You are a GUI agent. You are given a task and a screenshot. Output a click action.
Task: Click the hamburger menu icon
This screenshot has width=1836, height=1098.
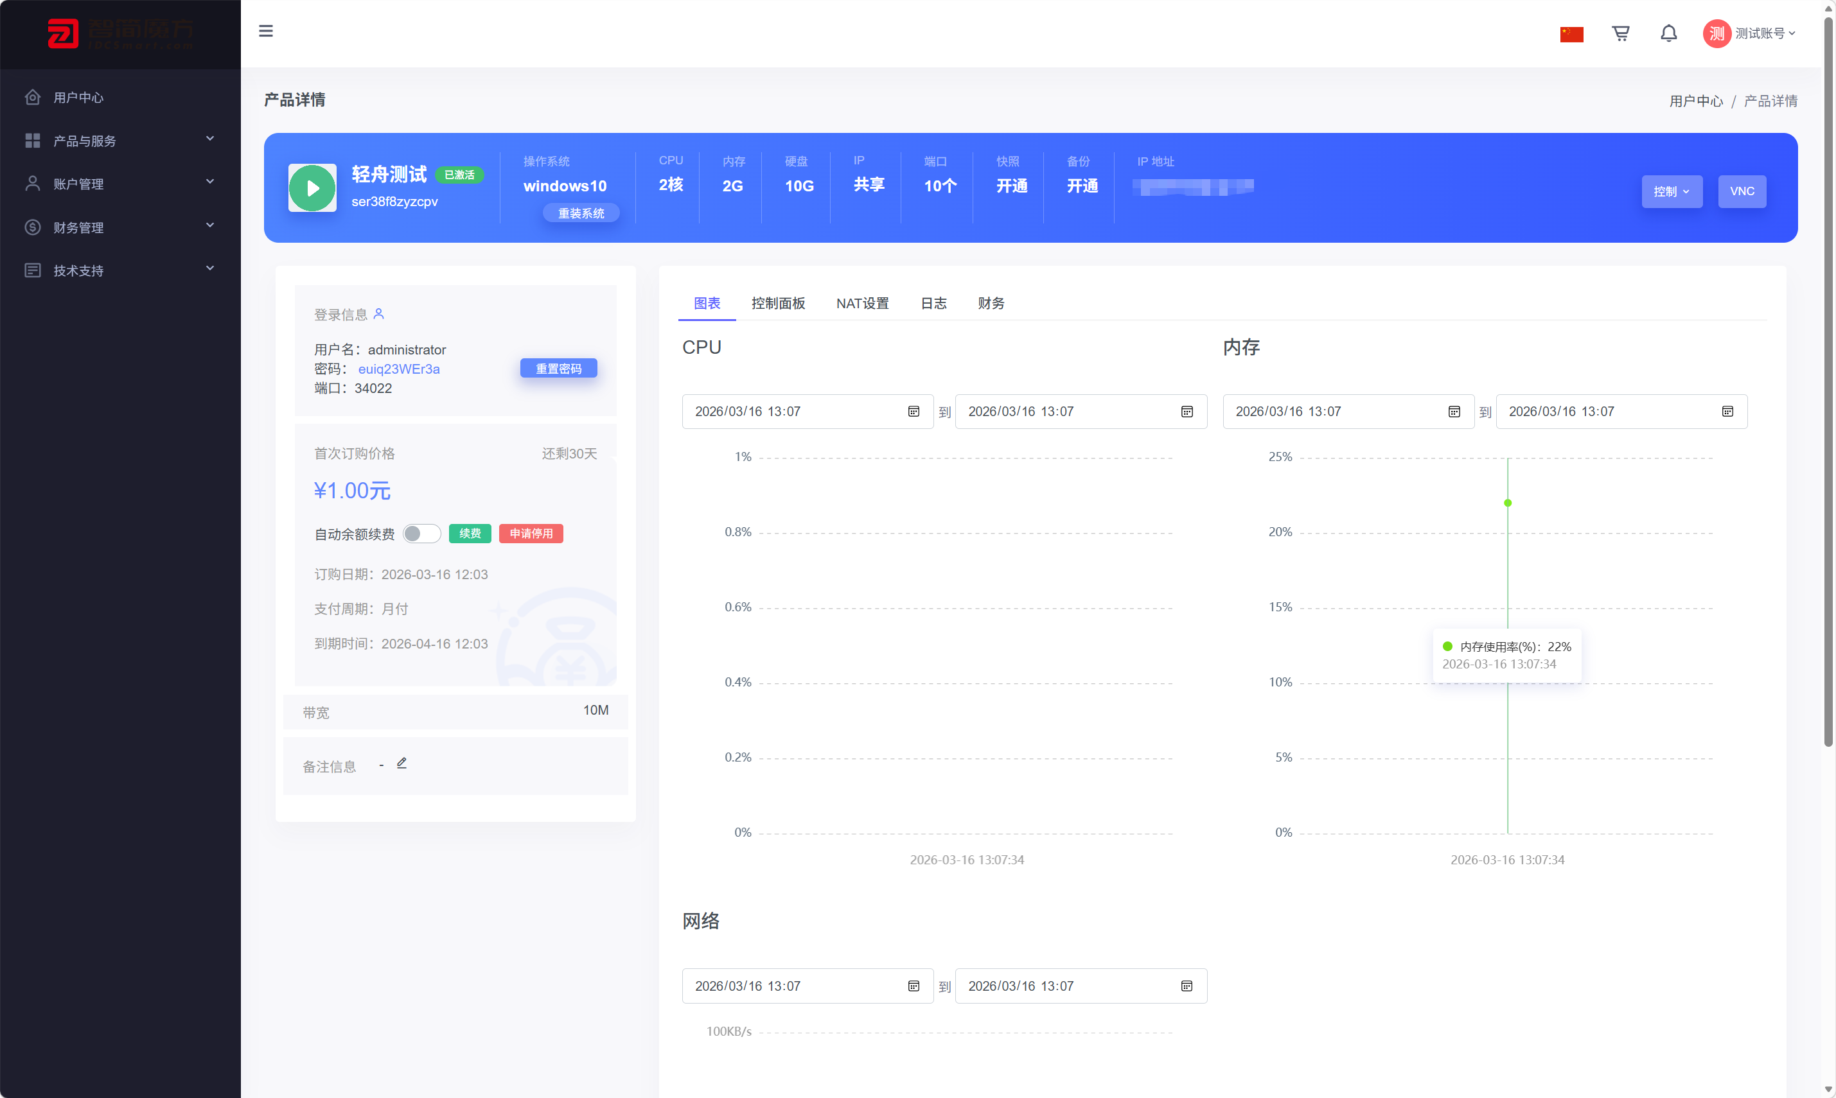(266, 31)
